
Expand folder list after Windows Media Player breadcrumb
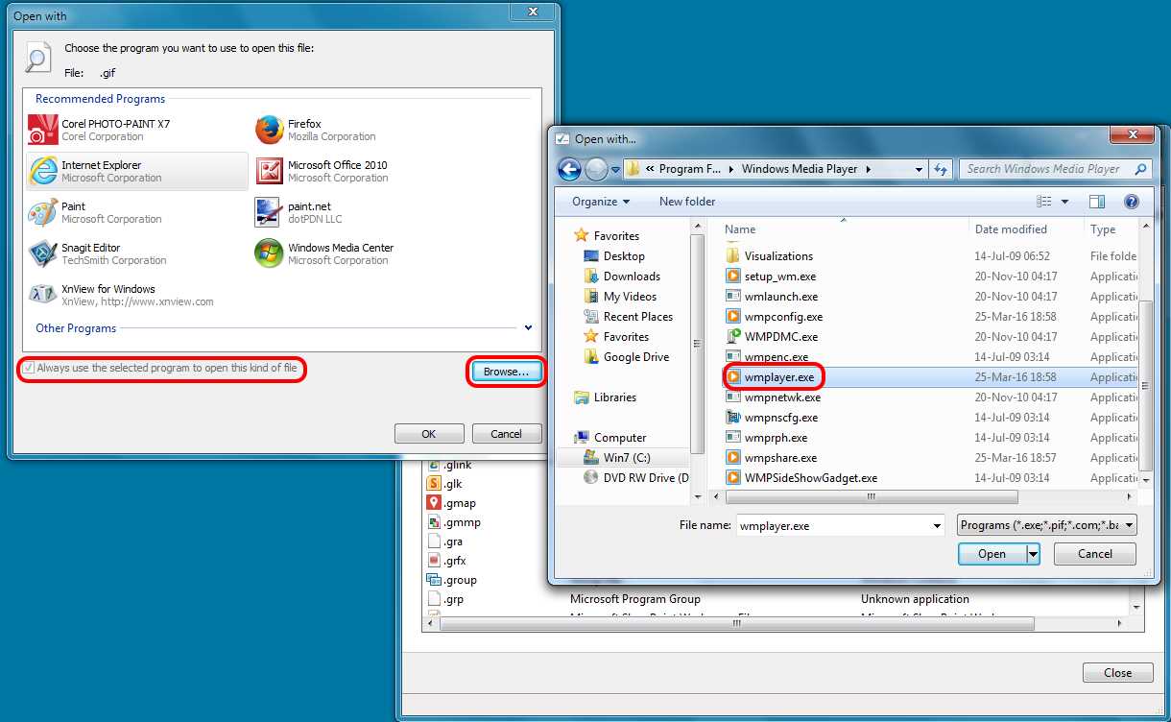click(868, 169)
